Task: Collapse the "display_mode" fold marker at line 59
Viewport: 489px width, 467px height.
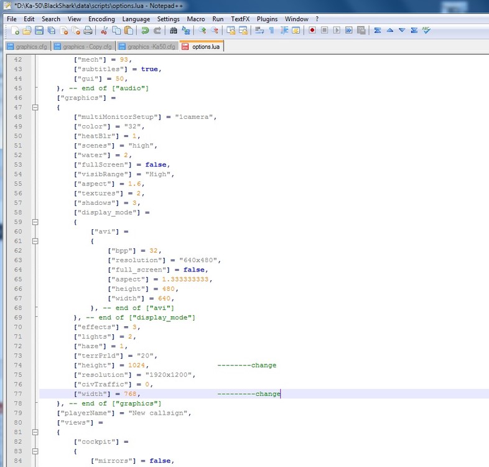Action: pos(35,222)
